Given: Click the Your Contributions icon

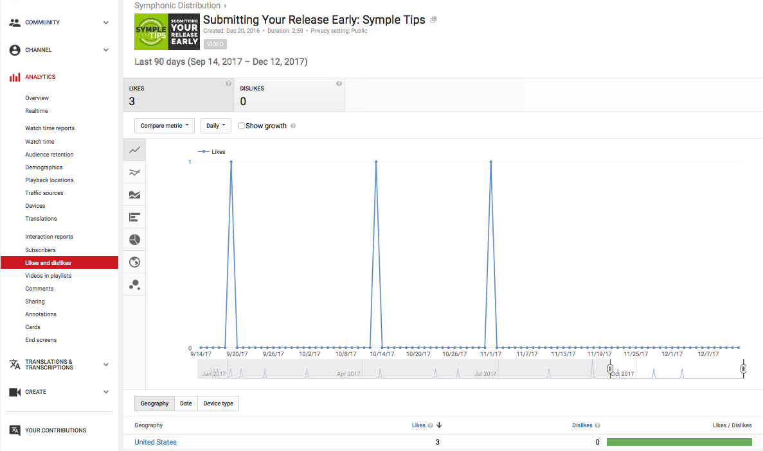Looking at the screenshot, I should 15,430.
